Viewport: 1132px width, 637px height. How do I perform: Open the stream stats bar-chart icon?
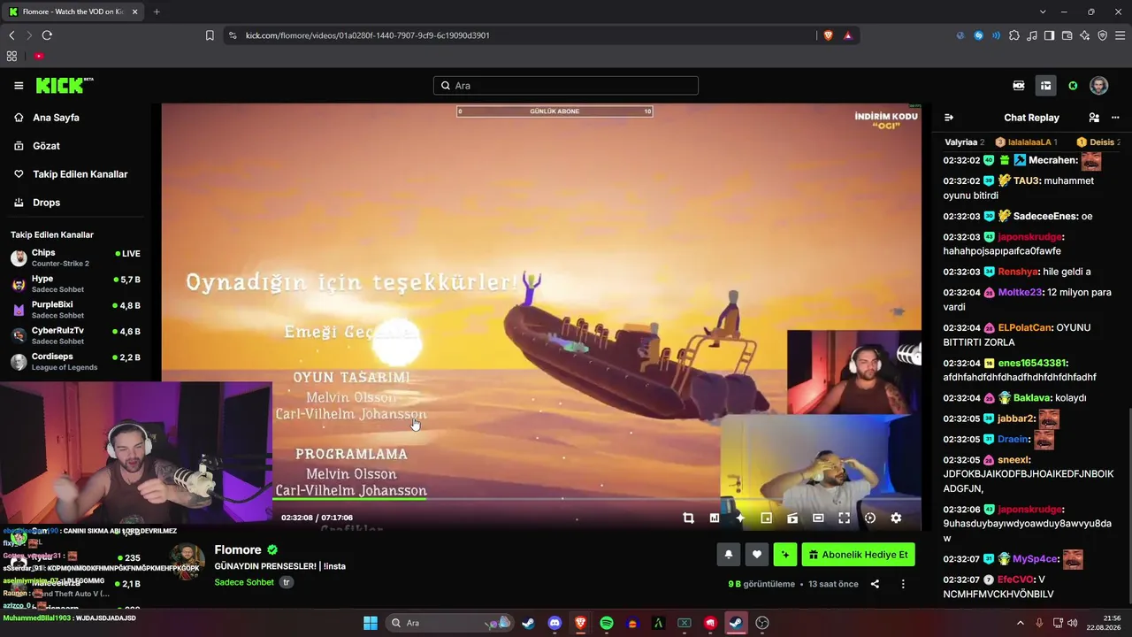click(715, 518)
